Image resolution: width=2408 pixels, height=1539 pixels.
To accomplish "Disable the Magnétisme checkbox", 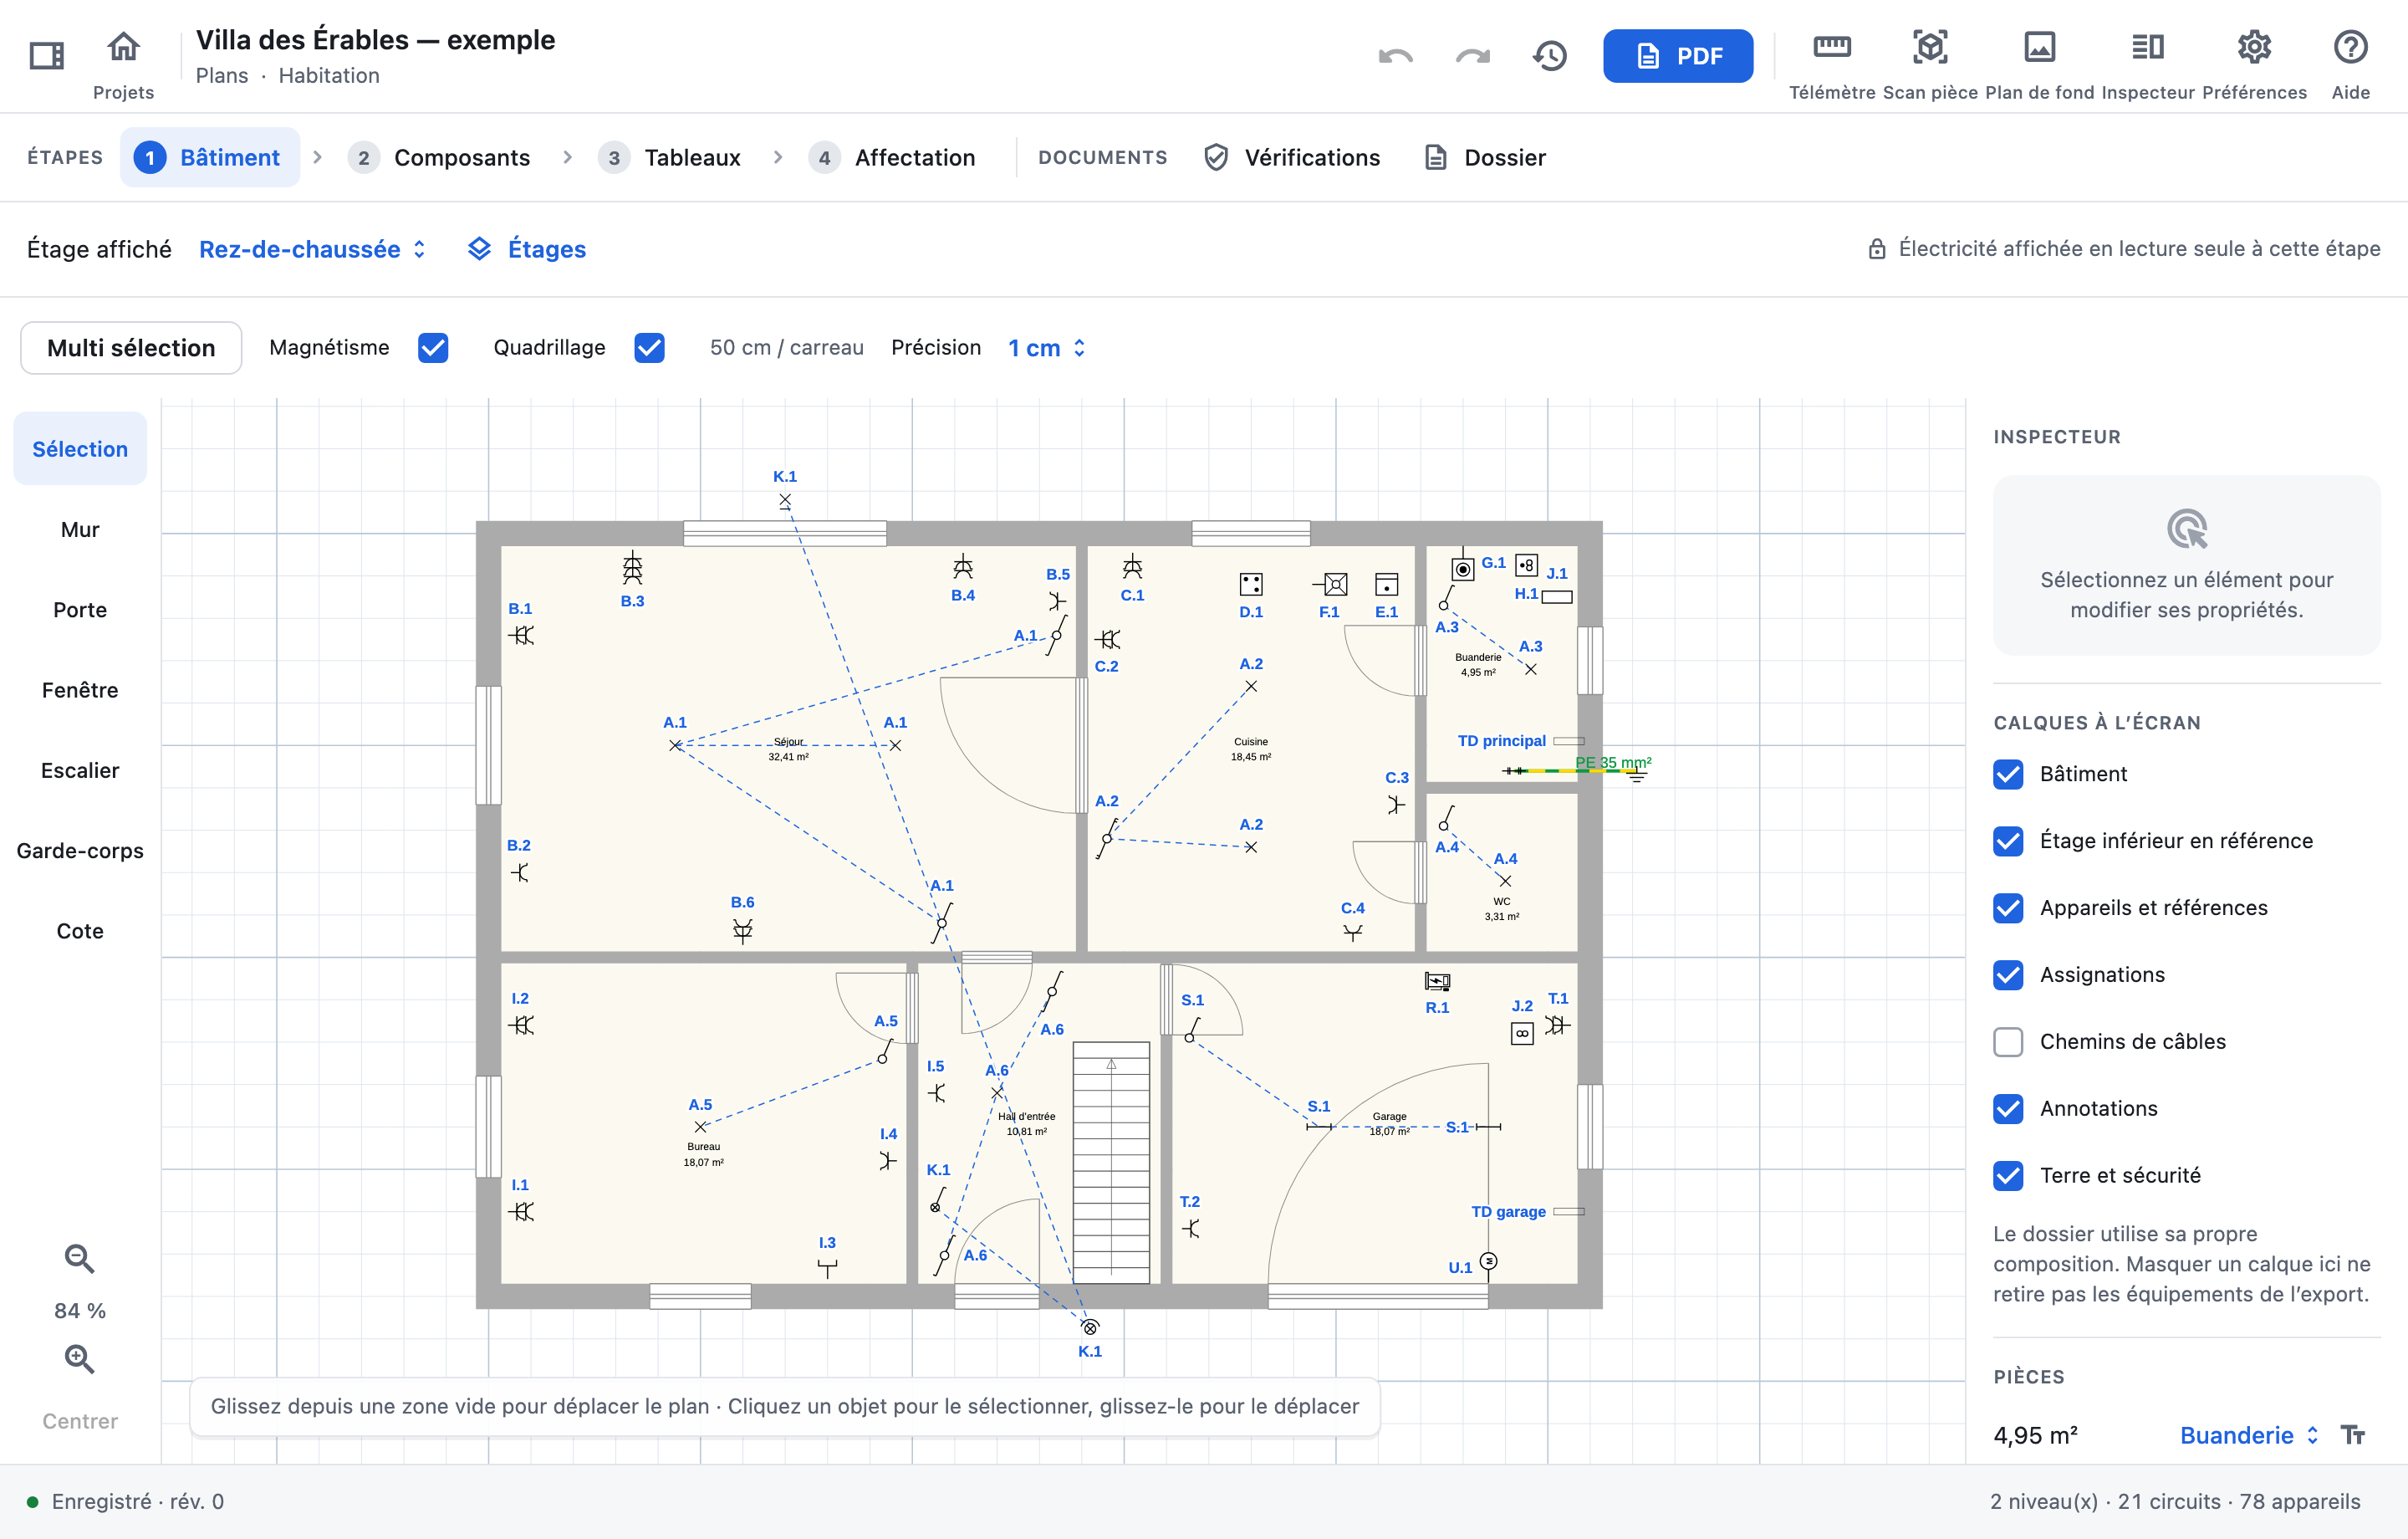I will coord(433,347).
